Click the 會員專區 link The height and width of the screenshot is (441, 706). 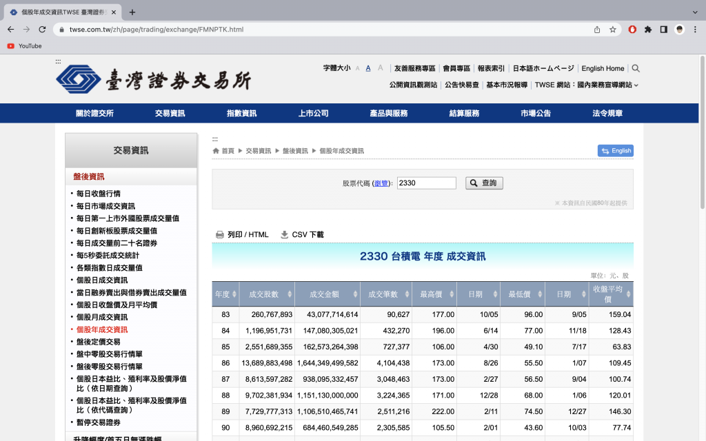point(456,68)
